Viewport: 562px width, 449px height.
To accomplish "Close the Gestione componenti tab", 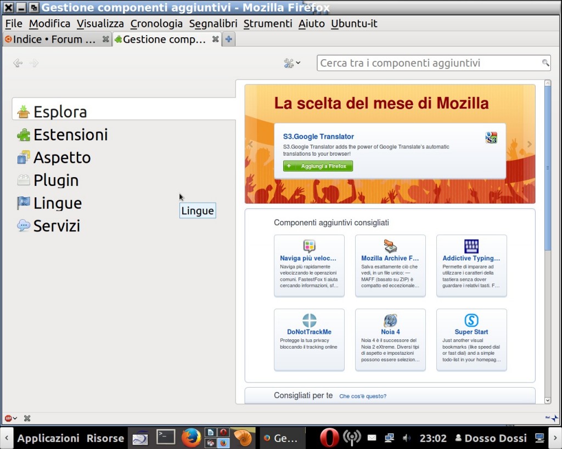I will [x=215, y=39].
